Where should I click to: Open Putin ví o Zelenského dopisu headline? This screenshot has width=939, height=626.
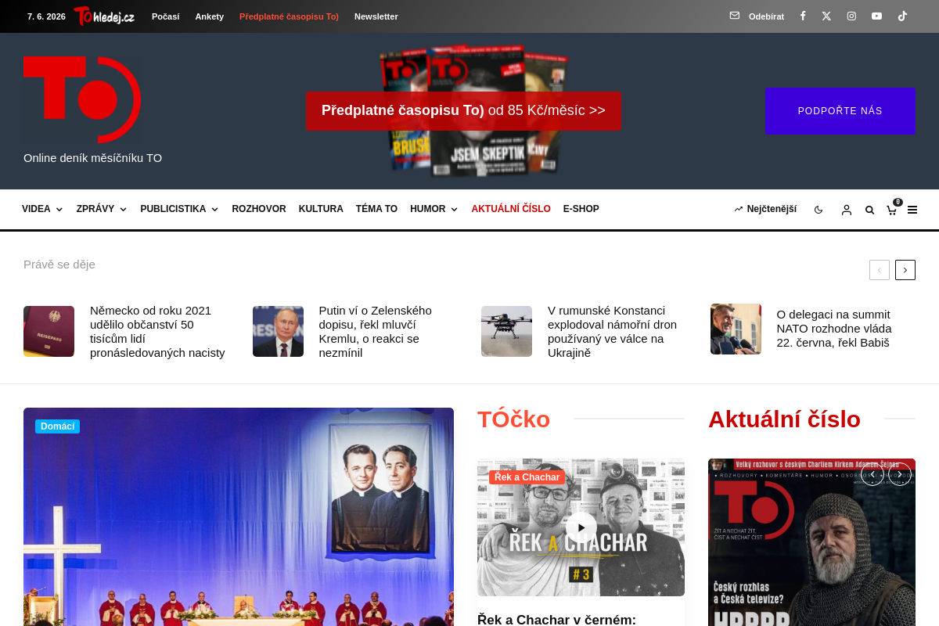click(x=376, y=331)
